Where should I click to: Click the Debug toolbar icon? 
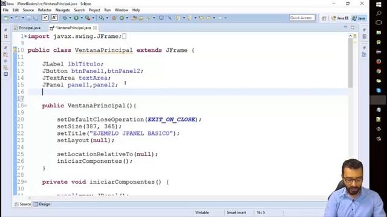pos(65,18)
